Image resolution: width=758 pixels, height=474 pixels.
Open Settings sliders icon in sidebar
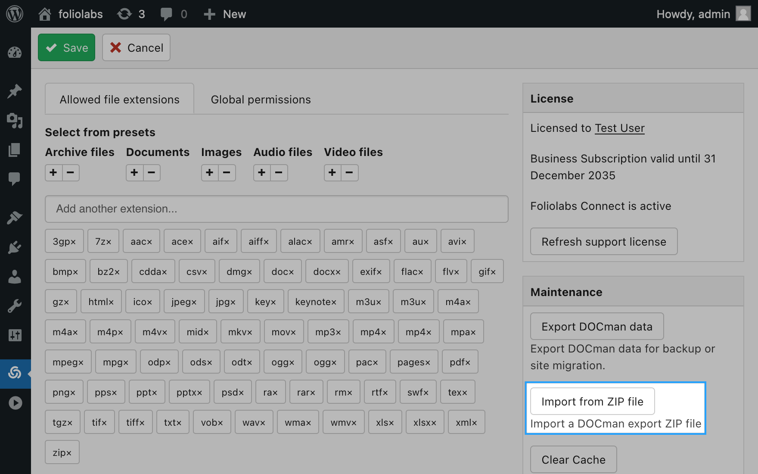15,335
